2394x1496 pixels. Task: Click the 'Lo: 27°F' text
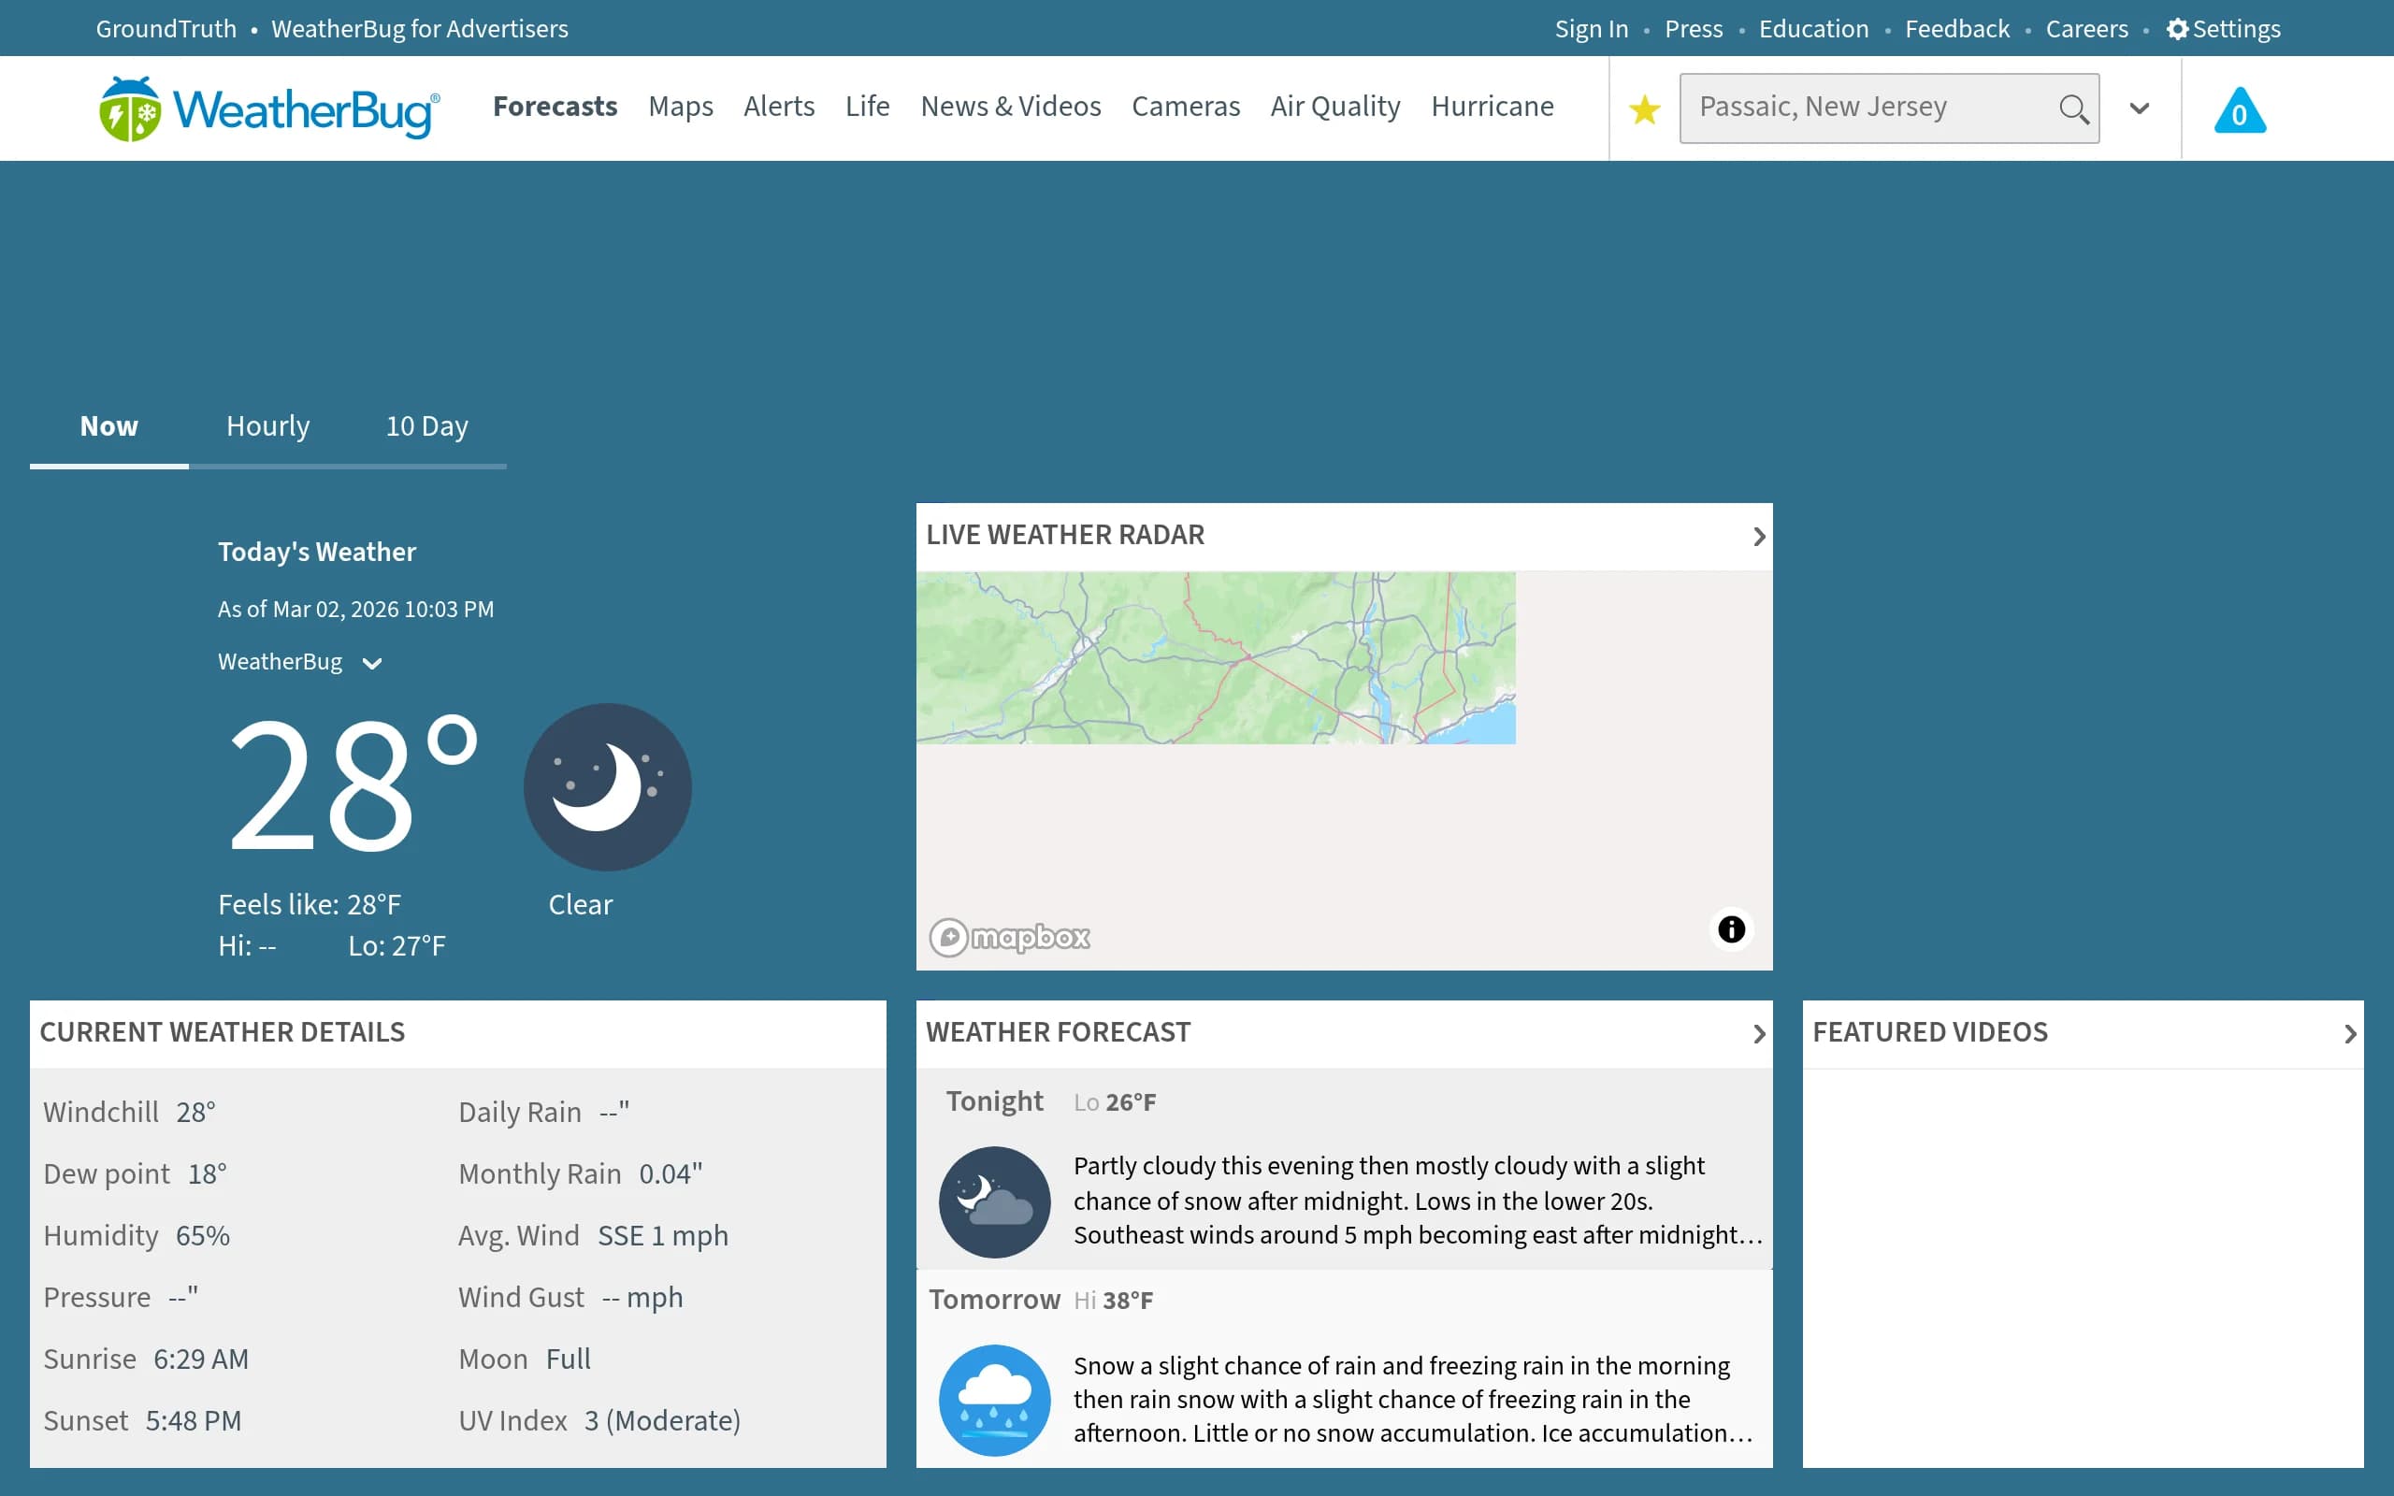point(397,946)
